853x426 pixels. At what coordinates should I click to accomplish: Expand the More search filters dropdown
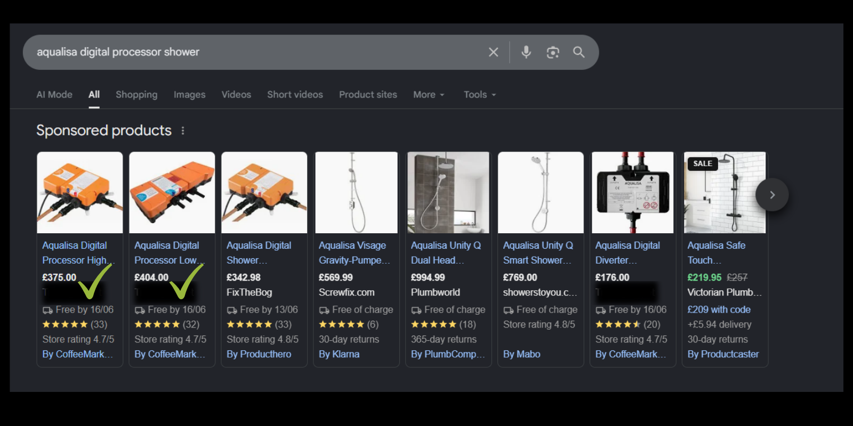point(429,95)
